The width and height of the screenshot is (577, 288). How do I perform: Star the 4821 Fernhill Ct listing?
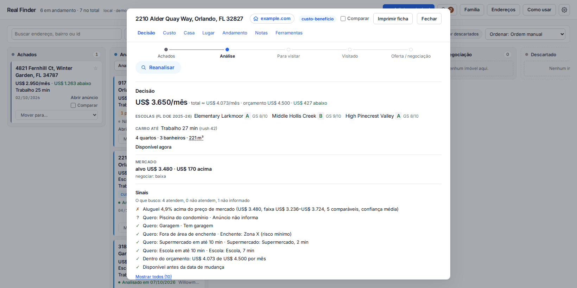(95, 68)
